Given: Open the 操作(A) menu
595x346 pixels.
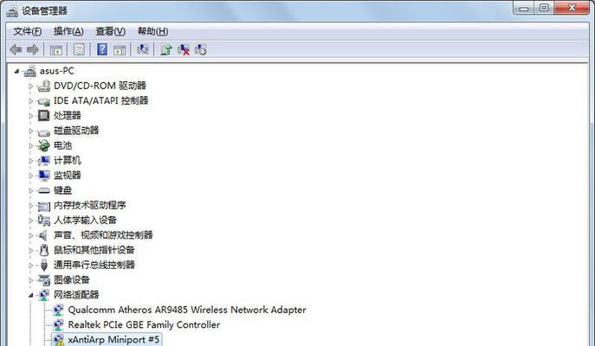Looking at the screenshot, I should (x=68, y=31).
